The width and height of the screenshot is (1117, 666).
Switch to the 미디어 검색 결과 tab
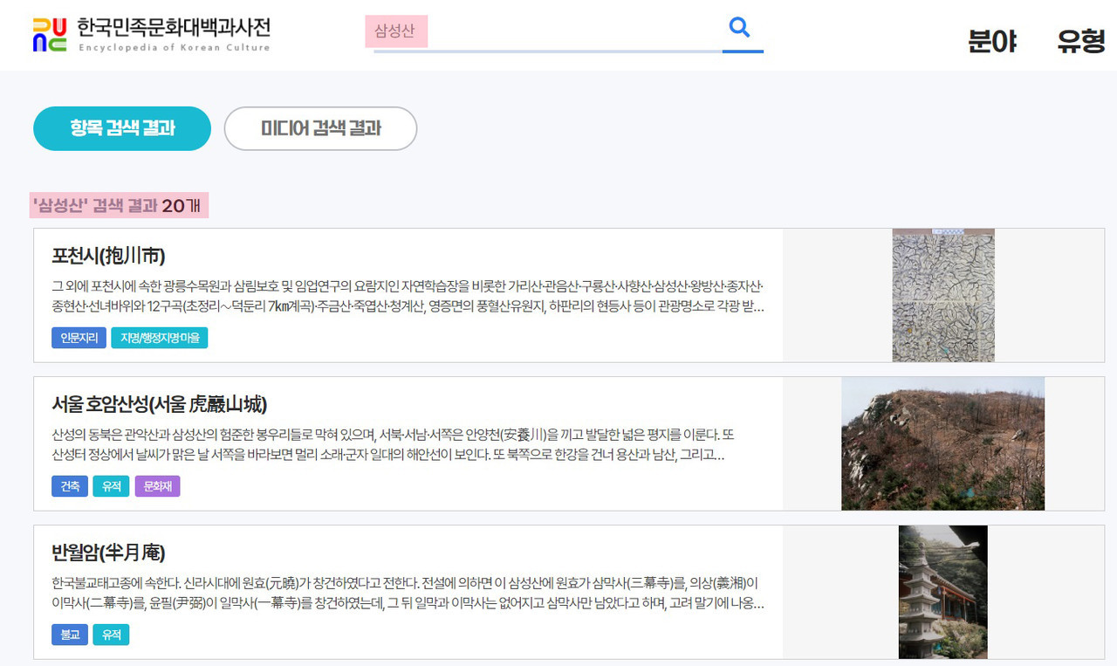(320, 128)
